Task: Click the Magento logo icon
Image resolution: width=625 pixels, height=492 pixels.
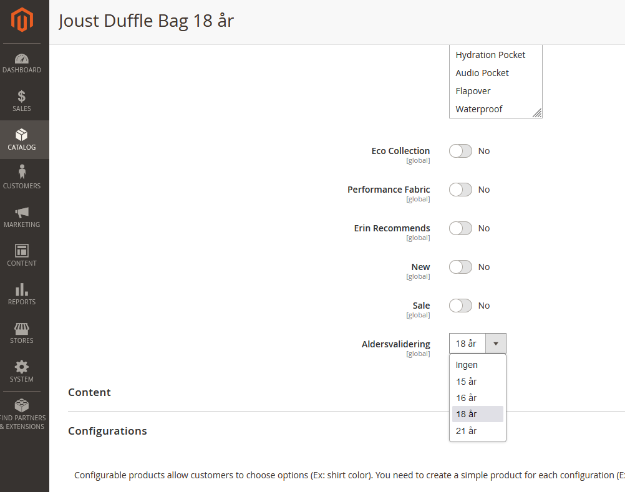Action: coord(22,19)
